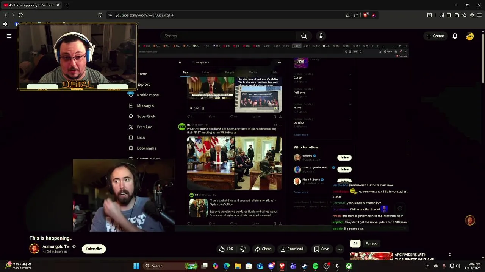This screenshot has width=485, height=272.
Task: Toggle the Brave sidebar panel icon
Action: tap(449, 15)
